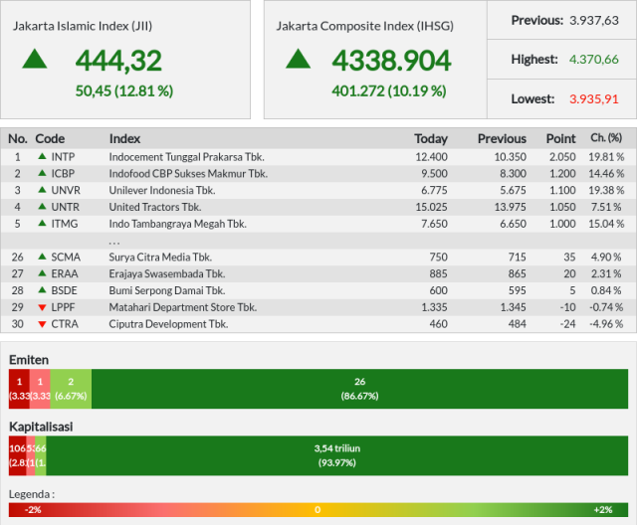Viewport: 637px width, 525px height.
Task: Click the UNVR stock code
Action: 66,190
